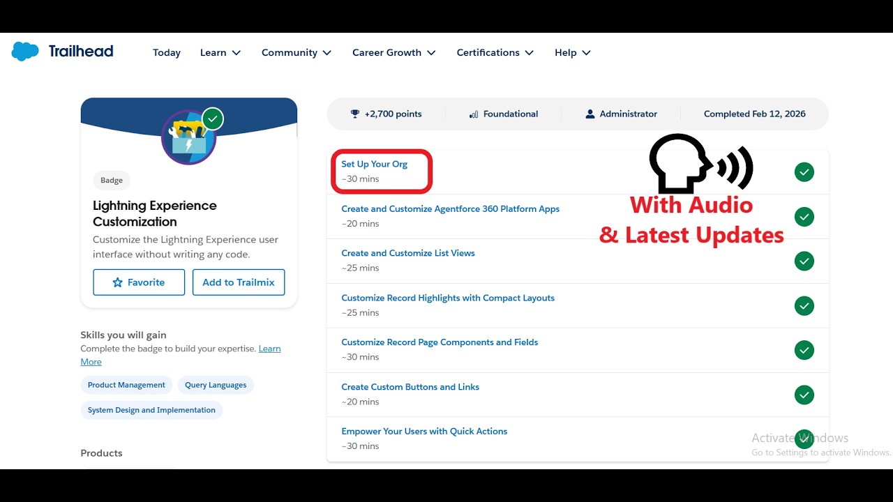
Task: Click the checkmark for Compact Layouts unit
Action: point(804,305)
